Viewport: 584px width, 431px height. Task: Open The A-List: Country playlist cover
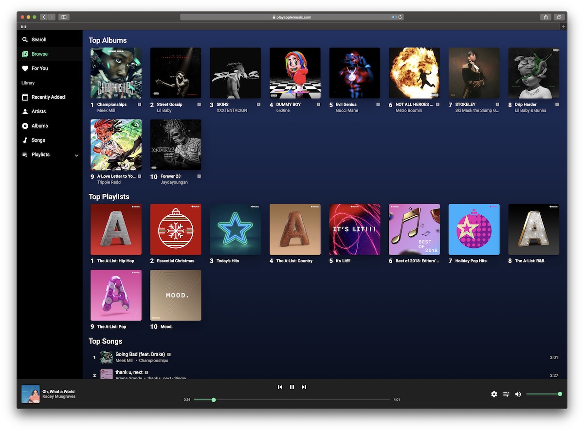pos(295,229)
